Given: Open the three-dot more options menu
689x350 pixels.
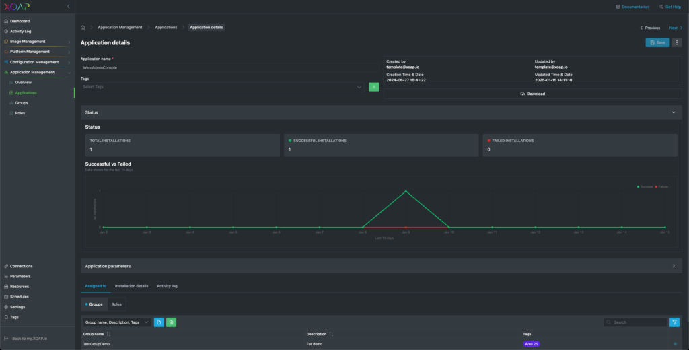Looking at the screenshot, I should coord(677,42).
